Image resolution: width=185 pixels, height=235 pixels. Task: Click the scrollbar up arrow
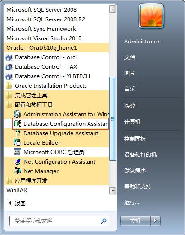113,9
